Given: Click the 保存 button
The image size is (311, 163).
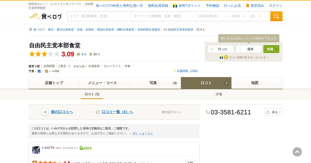Looking at the screenshot, I should (x=249, y=49).
